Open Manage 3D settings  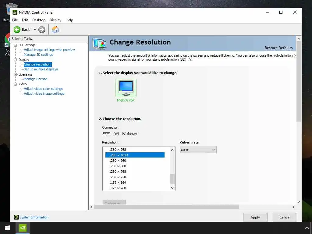click(38, 55)
